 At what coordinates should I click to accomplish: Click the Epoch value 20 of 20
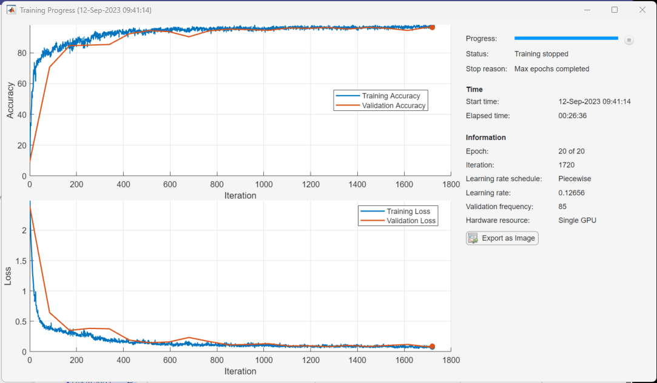tap(571, 151)
